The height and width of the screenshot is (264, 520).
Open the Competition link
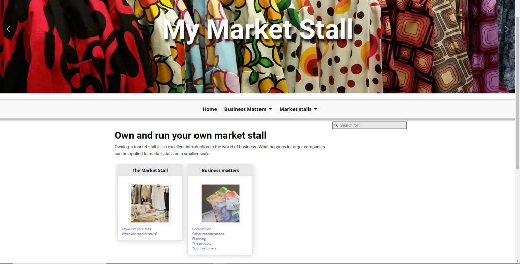[x=202, y=229]
